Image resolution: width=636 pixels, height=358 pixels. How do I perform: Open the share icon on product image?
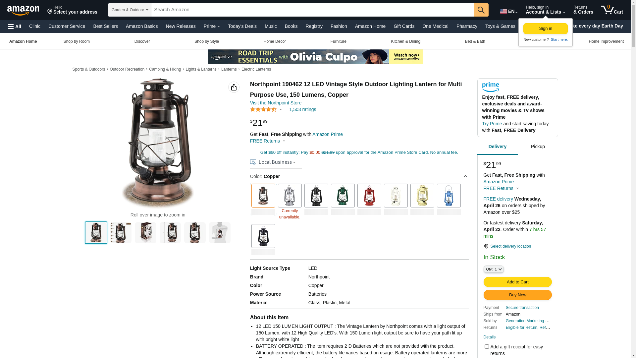click(x=234, y=87)
